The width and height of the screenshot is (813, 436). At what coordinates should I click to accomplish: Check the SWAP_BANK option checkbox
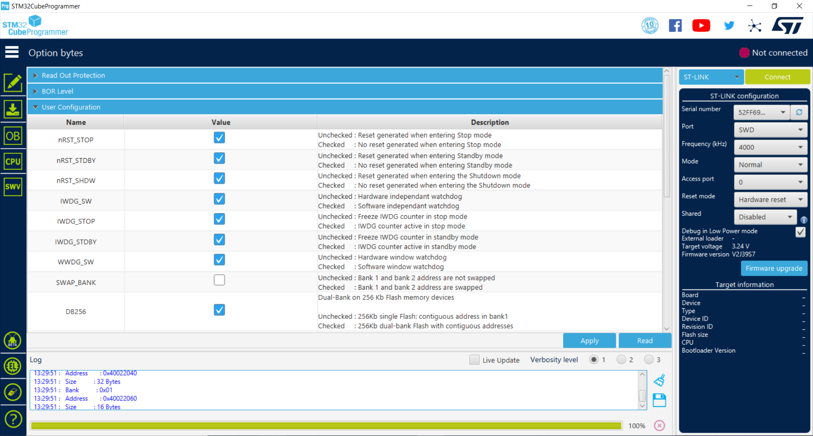click(x=219, y=280)
